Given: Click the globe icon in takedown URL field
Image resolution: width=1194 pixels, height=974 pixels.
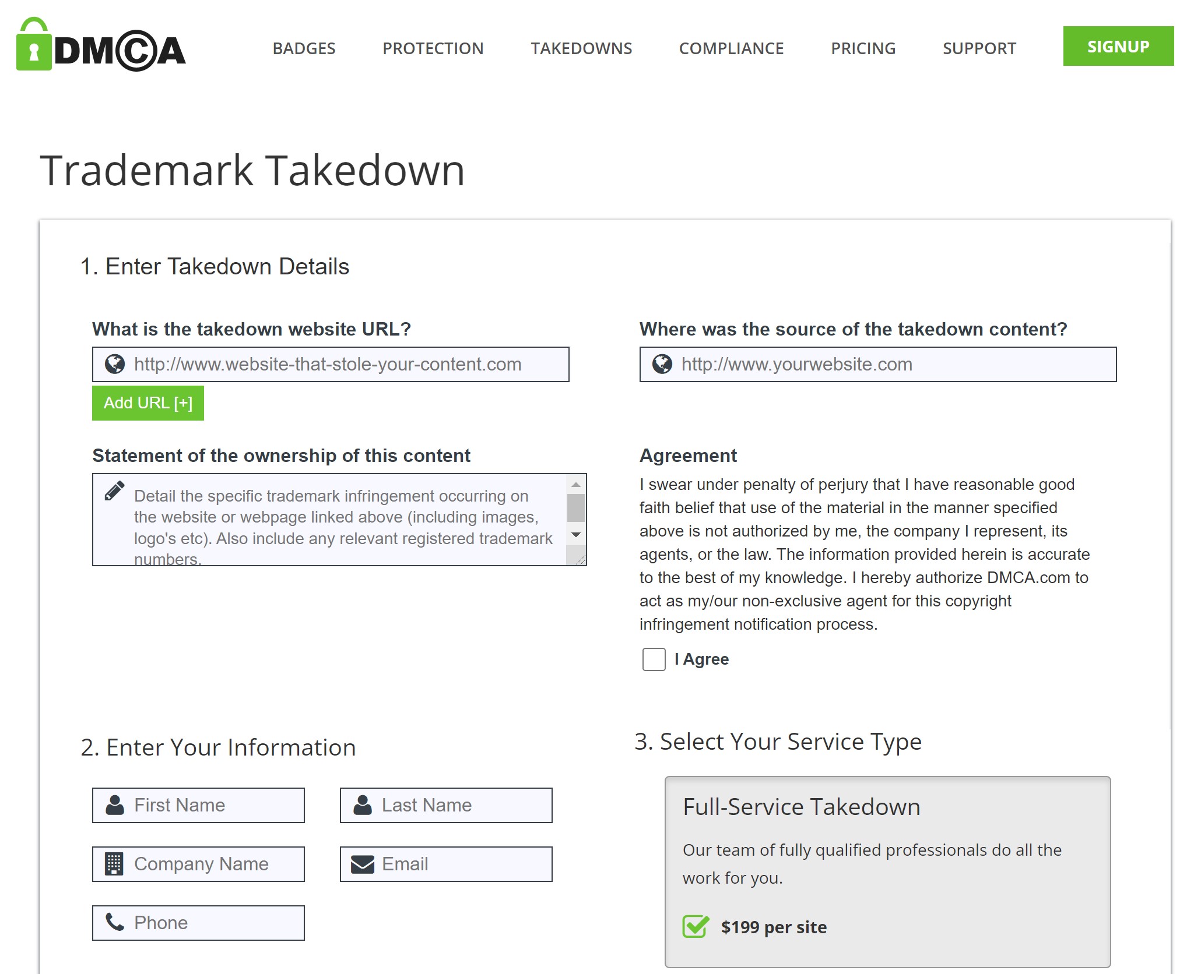Looking at the screenshot, I should pyautogui.click(x=115, y=364).
